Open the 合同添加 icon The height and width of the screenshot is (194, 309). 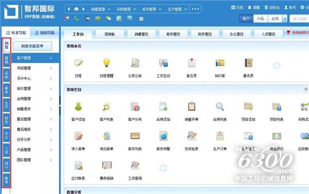[x=163, y=107]
